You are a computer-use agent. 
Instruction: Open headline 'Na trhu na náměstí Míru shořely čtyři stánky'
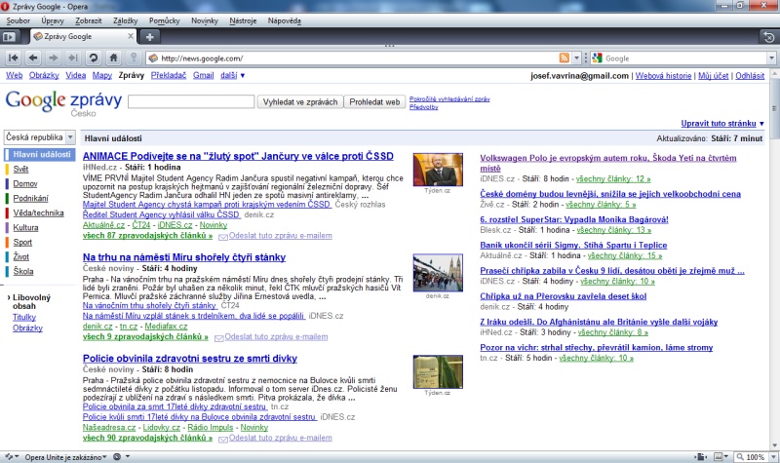click(184, 257)
